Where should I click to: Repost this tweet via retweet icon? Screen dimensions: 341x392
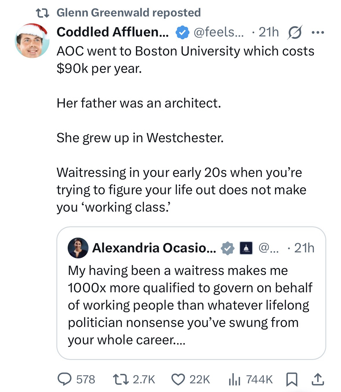[x=120, y=379]
